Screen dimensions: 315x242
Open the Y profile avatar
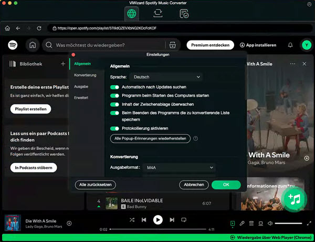click(x=307, y=45)
